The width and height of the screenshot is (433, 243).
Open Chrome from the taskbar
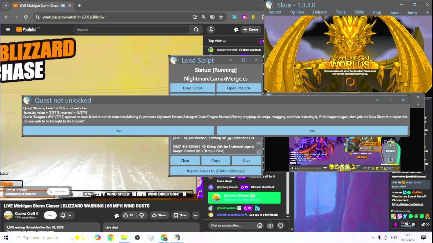(x=111, y=238)
